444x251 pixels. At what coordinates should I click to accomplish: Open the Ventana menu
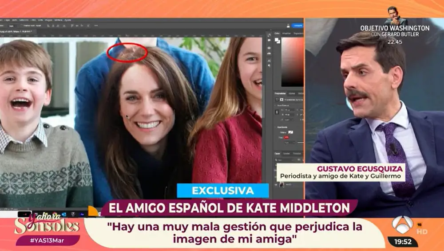click(58, 20)
